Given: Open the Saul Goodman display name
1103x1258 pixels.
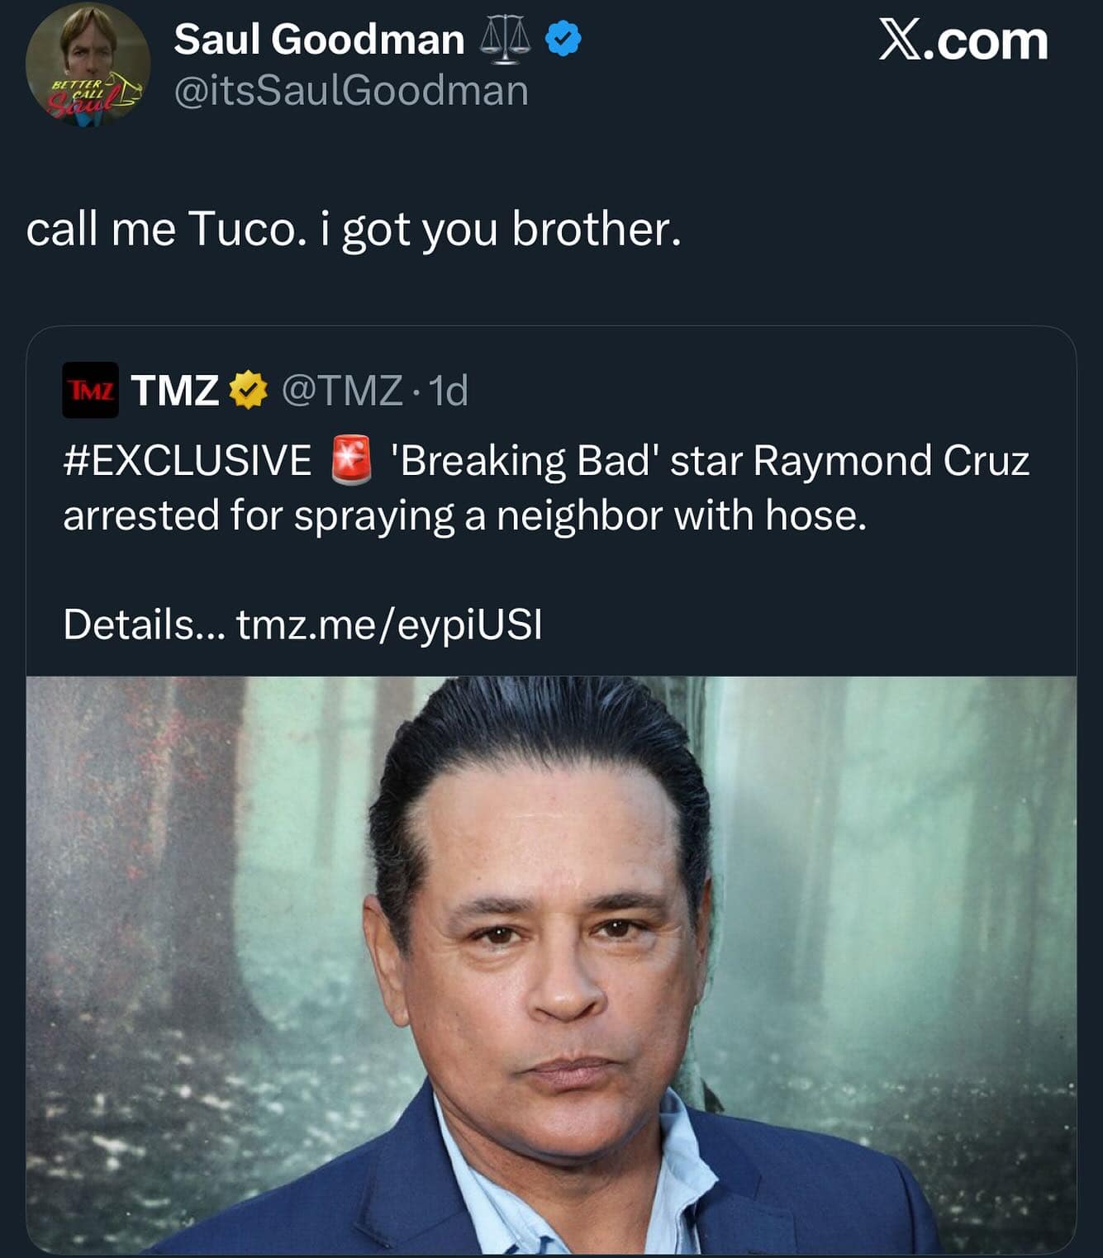Looking at the screenshot, I should coord(319,40).
